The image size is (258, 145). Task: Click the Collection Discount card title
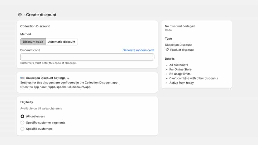pos(35,26)
